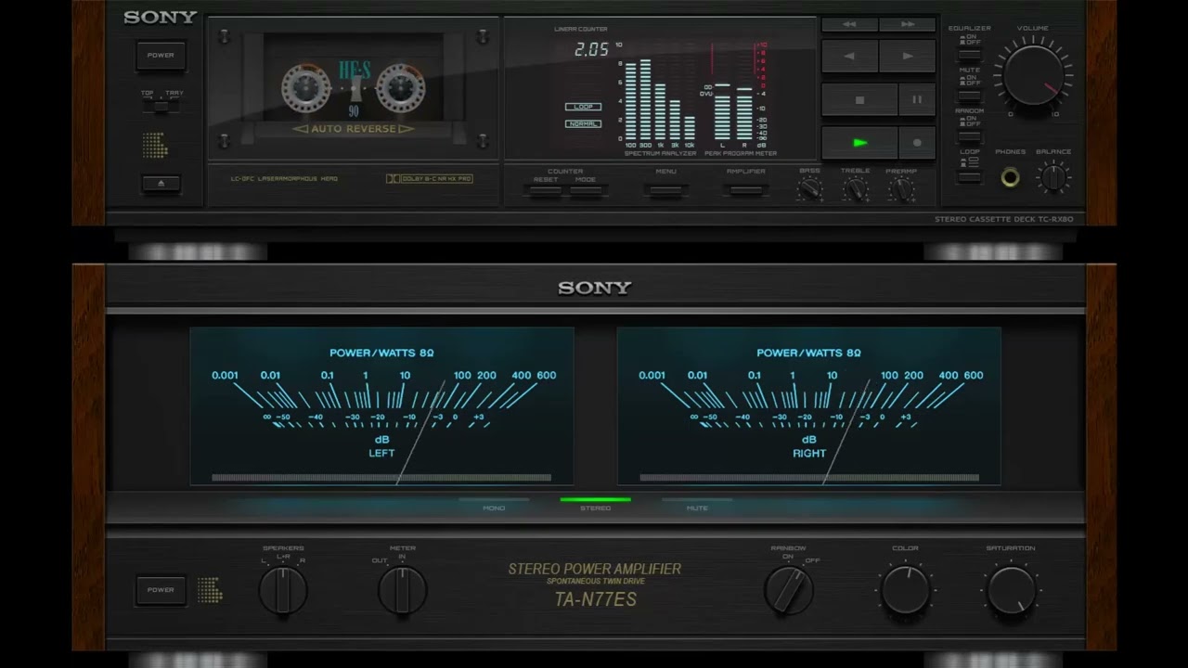Select Stereo mode indicator

click(x=595, y=503)
